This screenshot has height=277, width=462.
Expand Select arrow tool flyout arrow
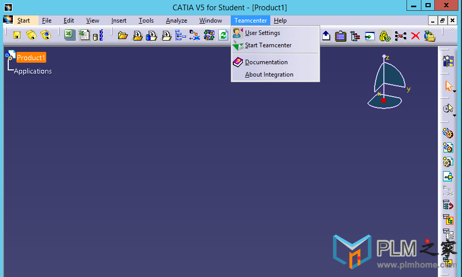pyautogui.click(x=455, y=91)
